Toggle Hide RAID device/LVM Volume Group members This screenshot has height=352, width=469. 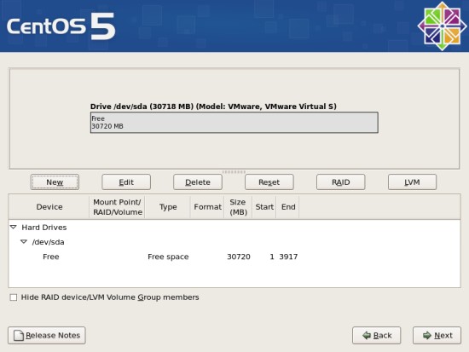[x=14, y=297]
